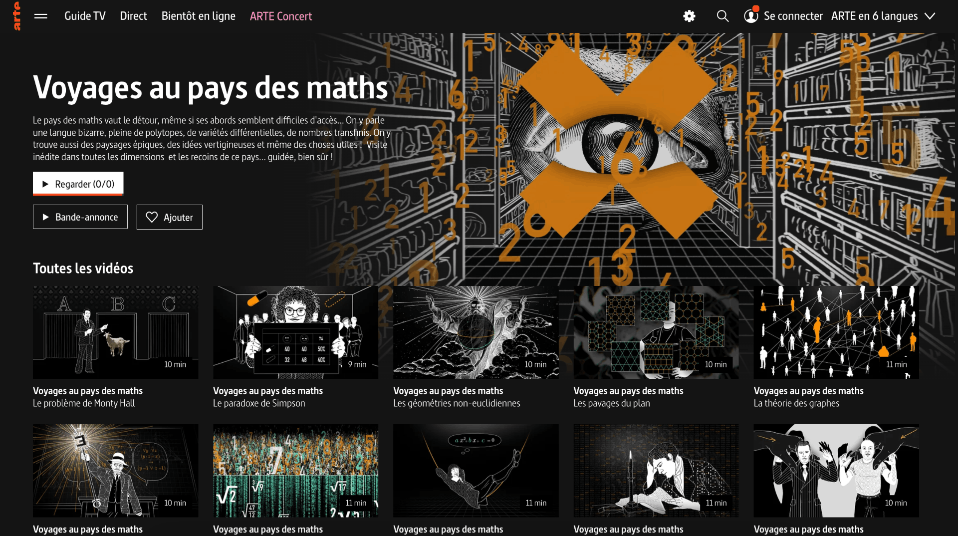Click the user profile icon
The image size is (958, 536).
tap(751, 16)
